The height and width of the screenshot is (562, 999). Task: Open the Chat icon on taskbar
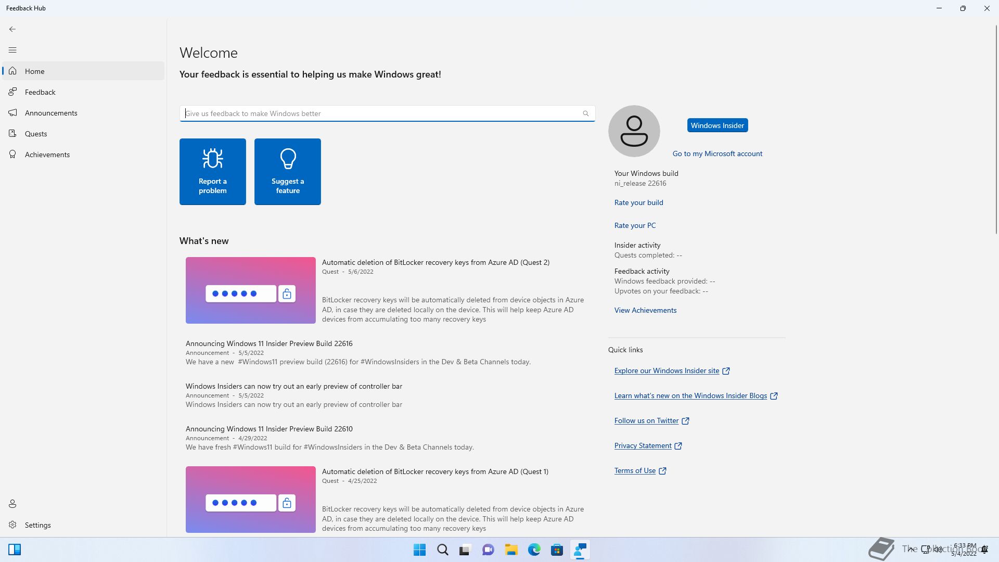click(x=488, y=550)
